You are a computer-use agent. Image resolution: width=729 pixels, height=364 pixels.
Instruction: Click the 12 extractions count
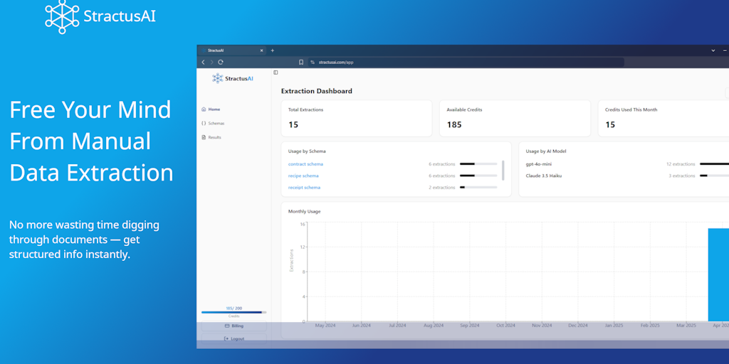(681, 164)
